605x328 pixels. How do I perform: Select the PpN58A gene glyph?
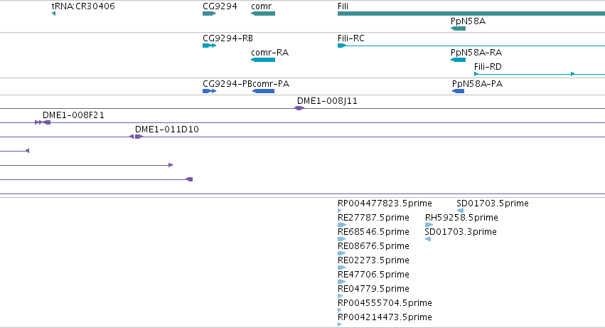[458, 28]
